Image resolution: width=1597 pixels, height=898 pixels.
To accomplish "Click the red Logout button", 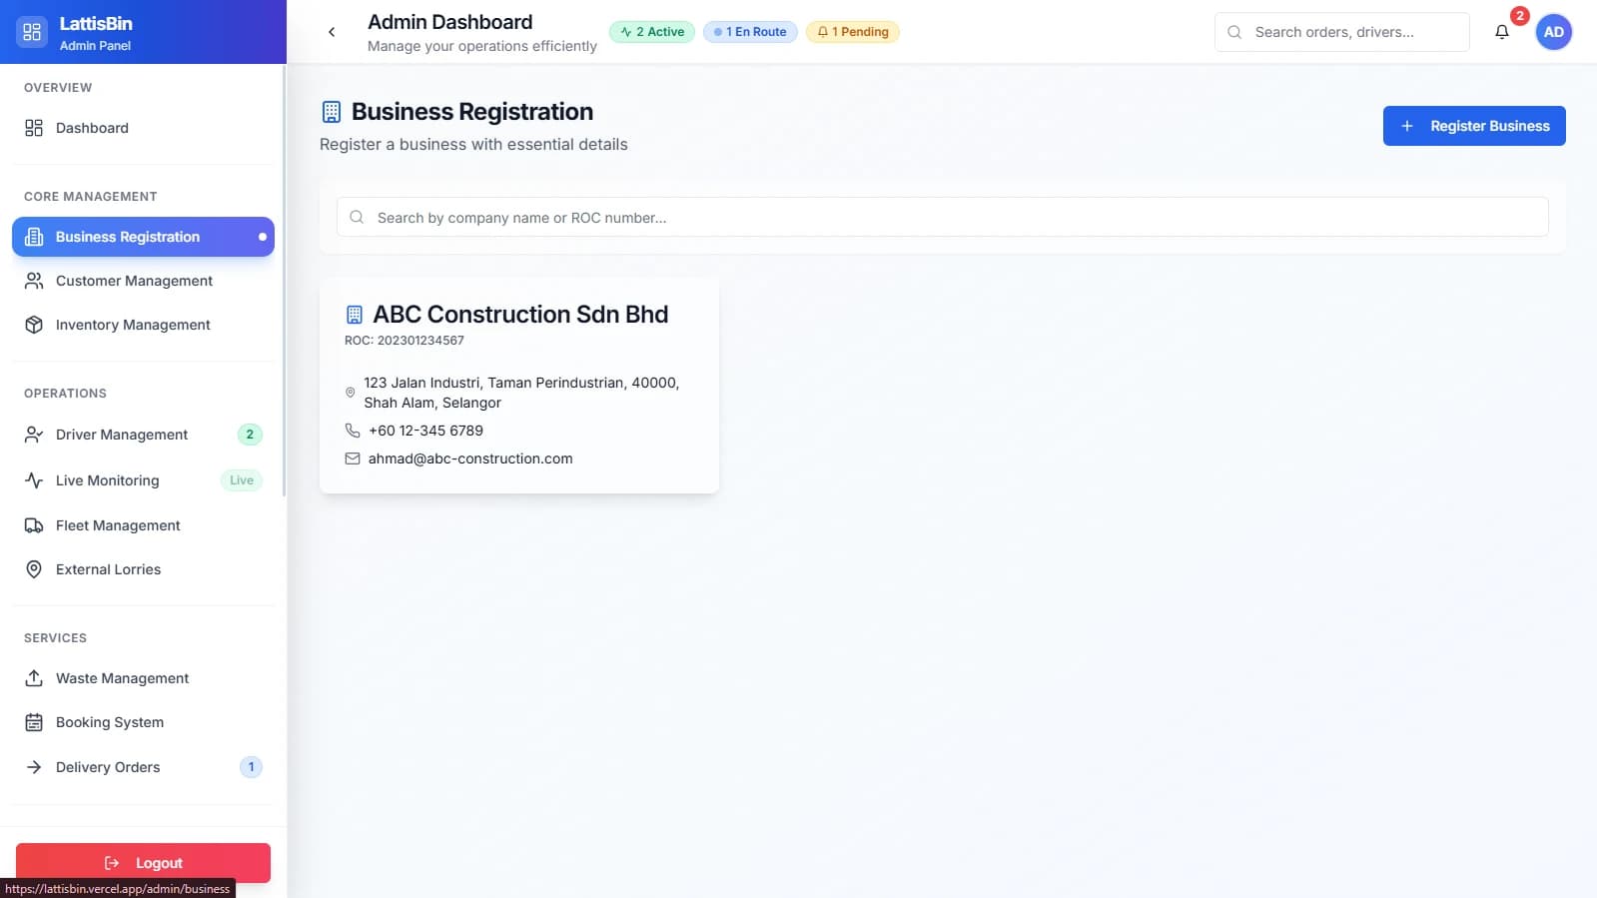I will click(x=143, y=863).
